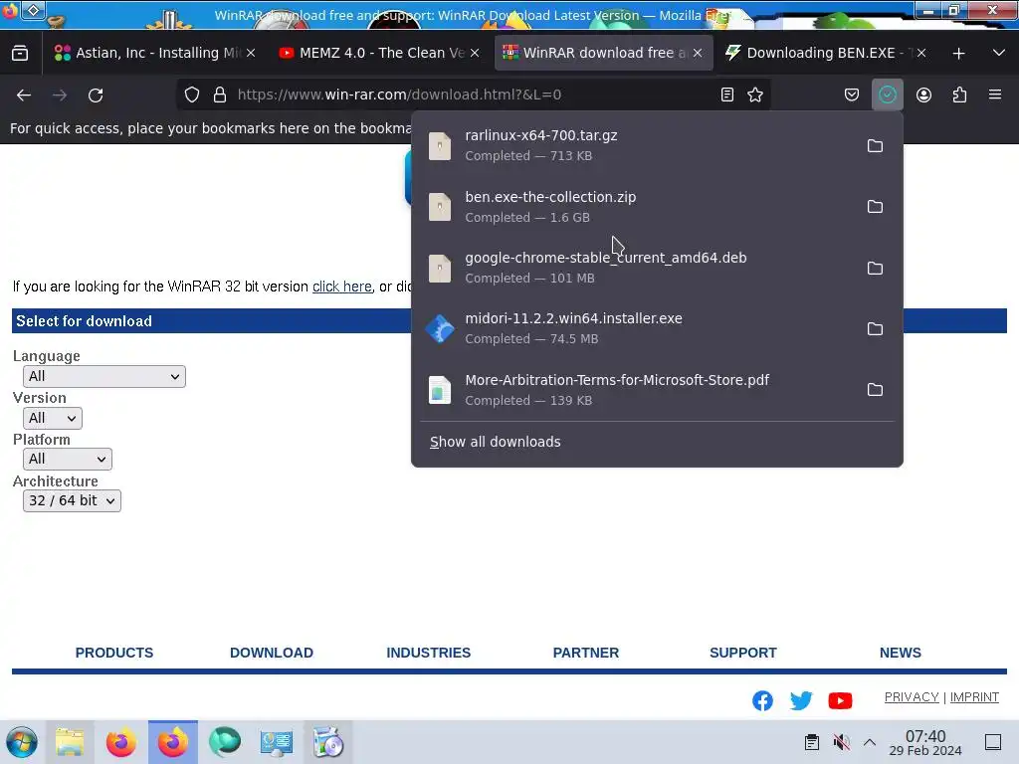Open INDUSTRIES in the site navigation
This screenshot has width=1019, height=764.
pos(428,653)
